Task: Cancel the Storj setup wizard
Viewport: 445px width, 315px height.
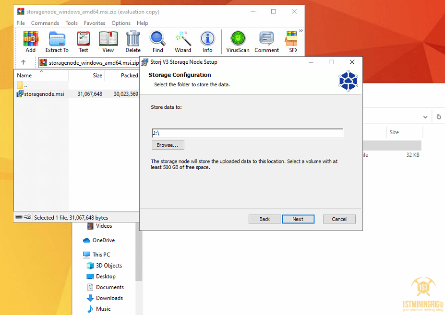Action: [339, 219]
